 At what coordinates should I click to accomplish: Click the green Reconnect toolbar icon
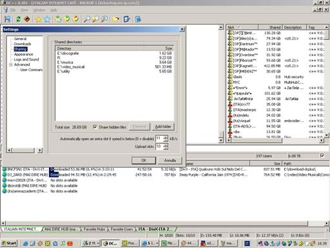click(x=19, y=19)
